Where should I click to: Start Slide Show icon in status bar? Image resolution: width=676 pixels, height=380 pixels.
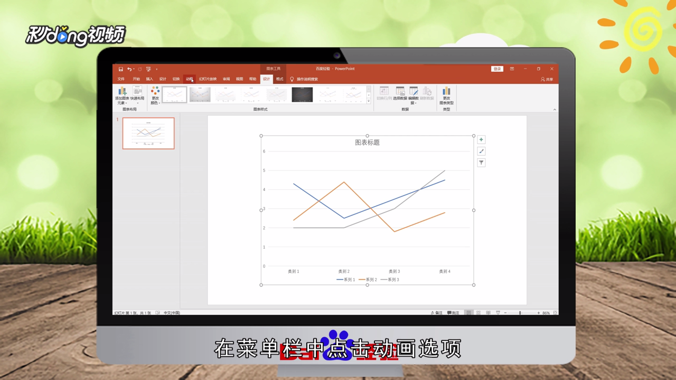498,313
